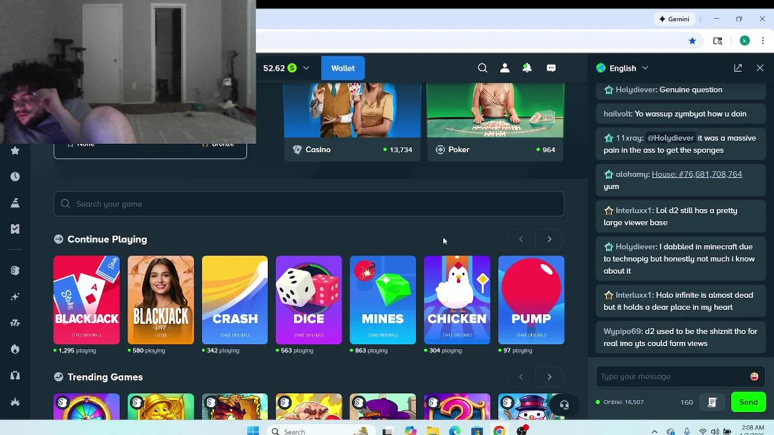Open the emoji picker in chat box
This screenshot has height=435, width=774.
[754, 376]
